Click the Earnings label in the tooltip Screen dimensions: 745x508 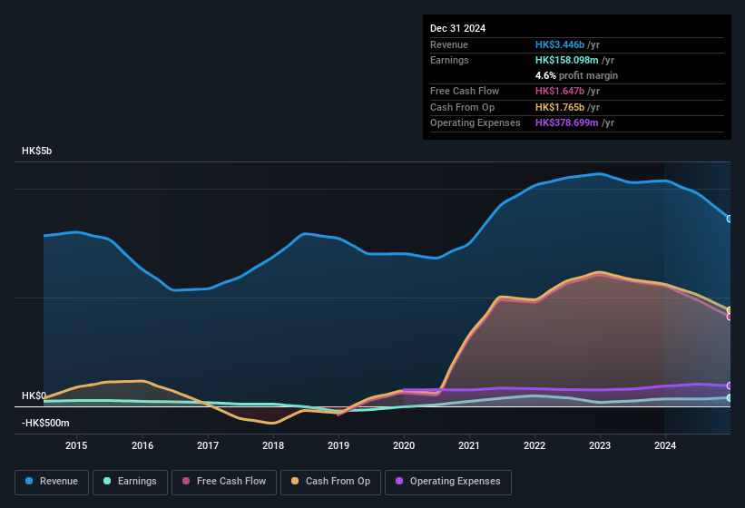tap(449, 60)
